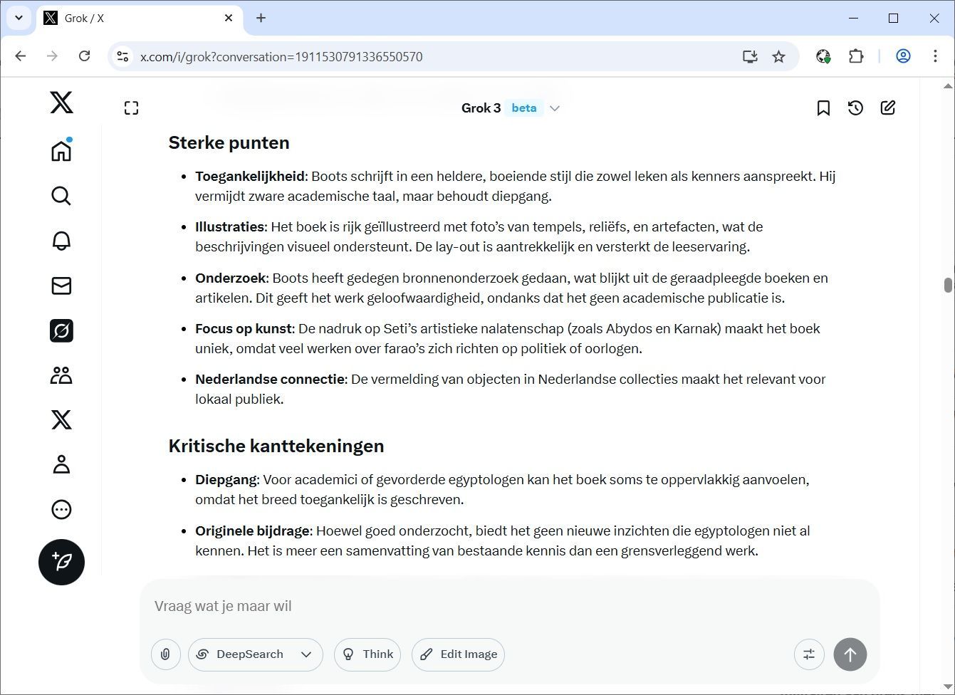Image resolution: width=955 pixels, height=695 pixels.
Task: Open the More options sidebar menu
Action: pyautogui.click(x=61, y=509)
